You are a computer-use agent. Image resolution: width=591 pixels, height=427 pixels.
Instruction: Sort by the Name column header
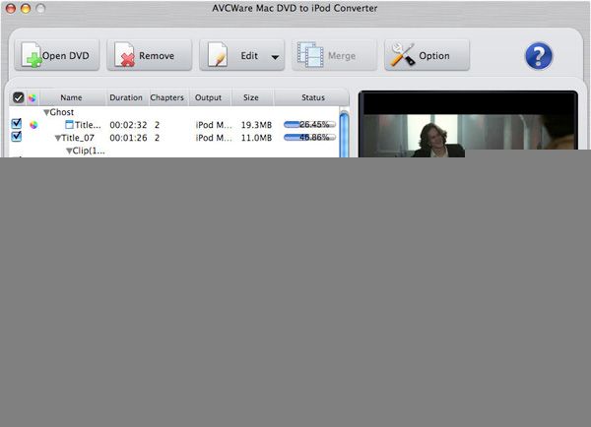pos(71,97)
